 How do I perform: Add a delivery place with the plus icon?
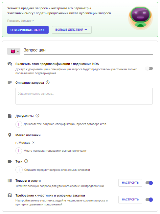point(19,151)
